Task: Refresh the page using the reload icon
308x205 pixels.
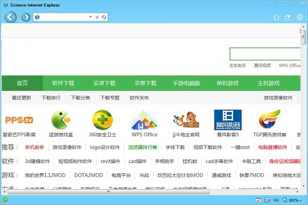Action: [x=104, y=17]
